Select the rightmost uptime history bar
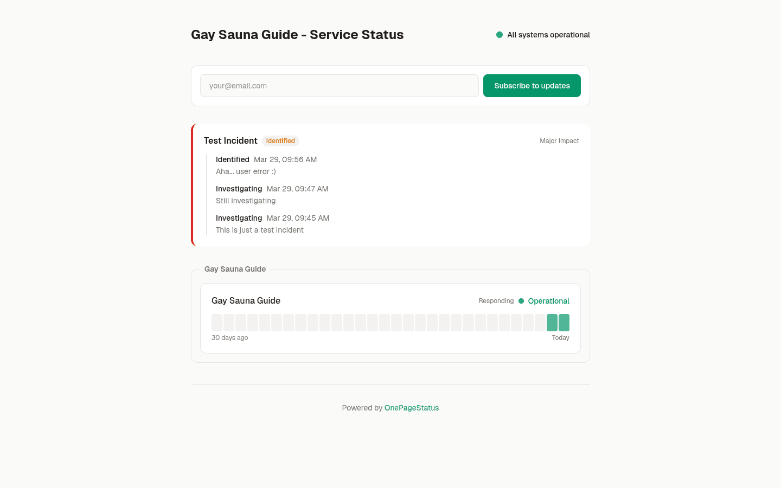781x488 pixels. point(564,322)
